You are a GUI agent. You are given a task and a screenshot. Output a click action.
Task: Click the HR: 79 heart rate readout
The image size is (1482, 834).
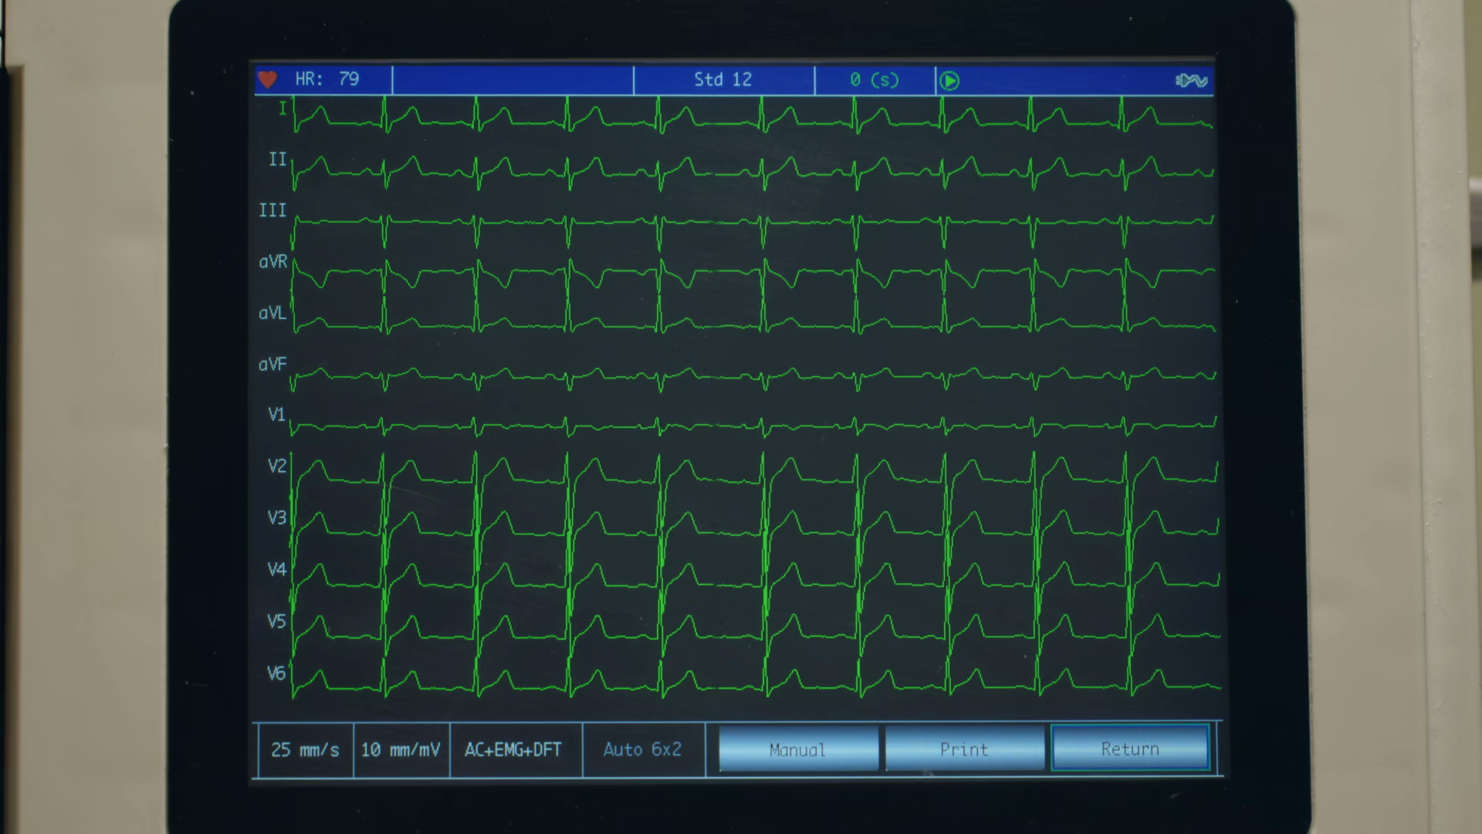click(x=327, y=80)
